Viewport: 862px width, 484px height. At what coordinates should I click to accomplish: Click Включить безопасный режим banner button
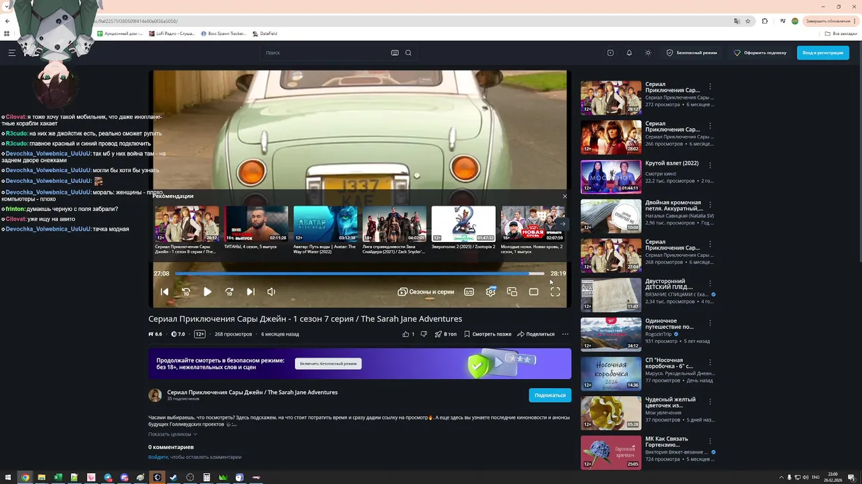point(328,364)
